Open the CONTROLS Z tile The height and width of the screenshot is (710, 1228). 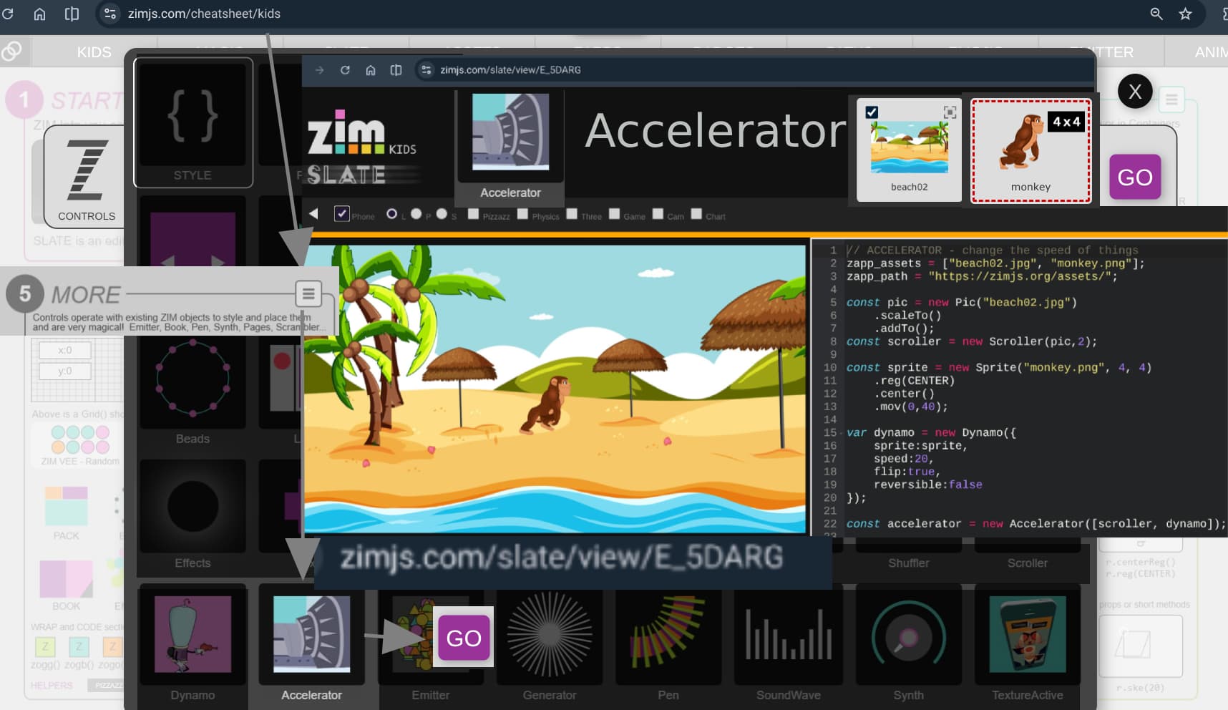pyautogui.click(x=86, y=177)
